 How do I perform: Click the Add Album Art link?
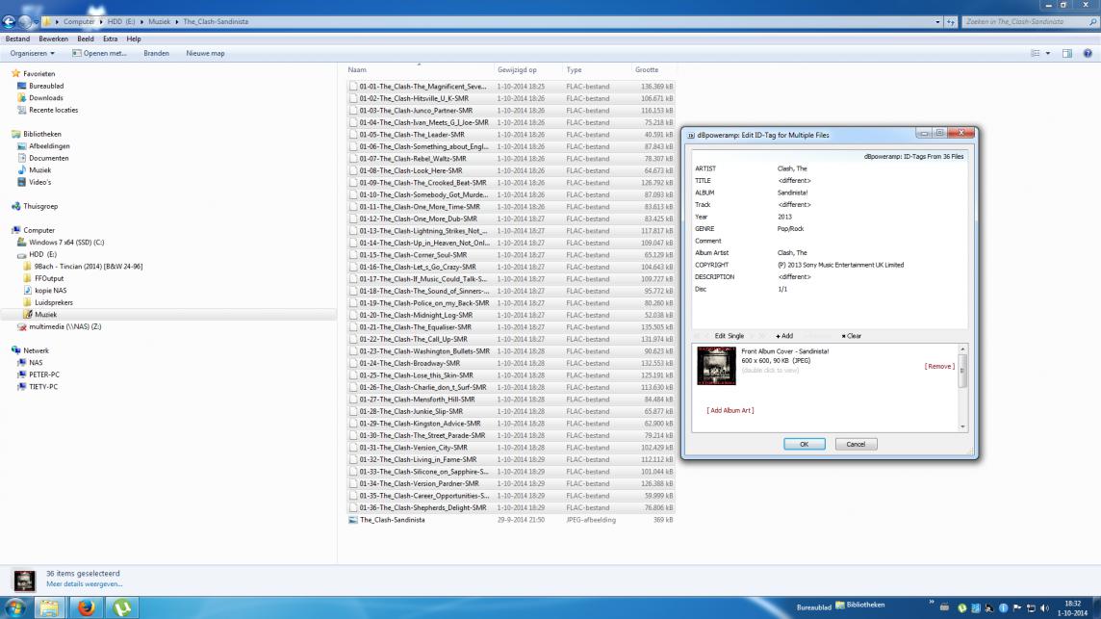(730, 411)
